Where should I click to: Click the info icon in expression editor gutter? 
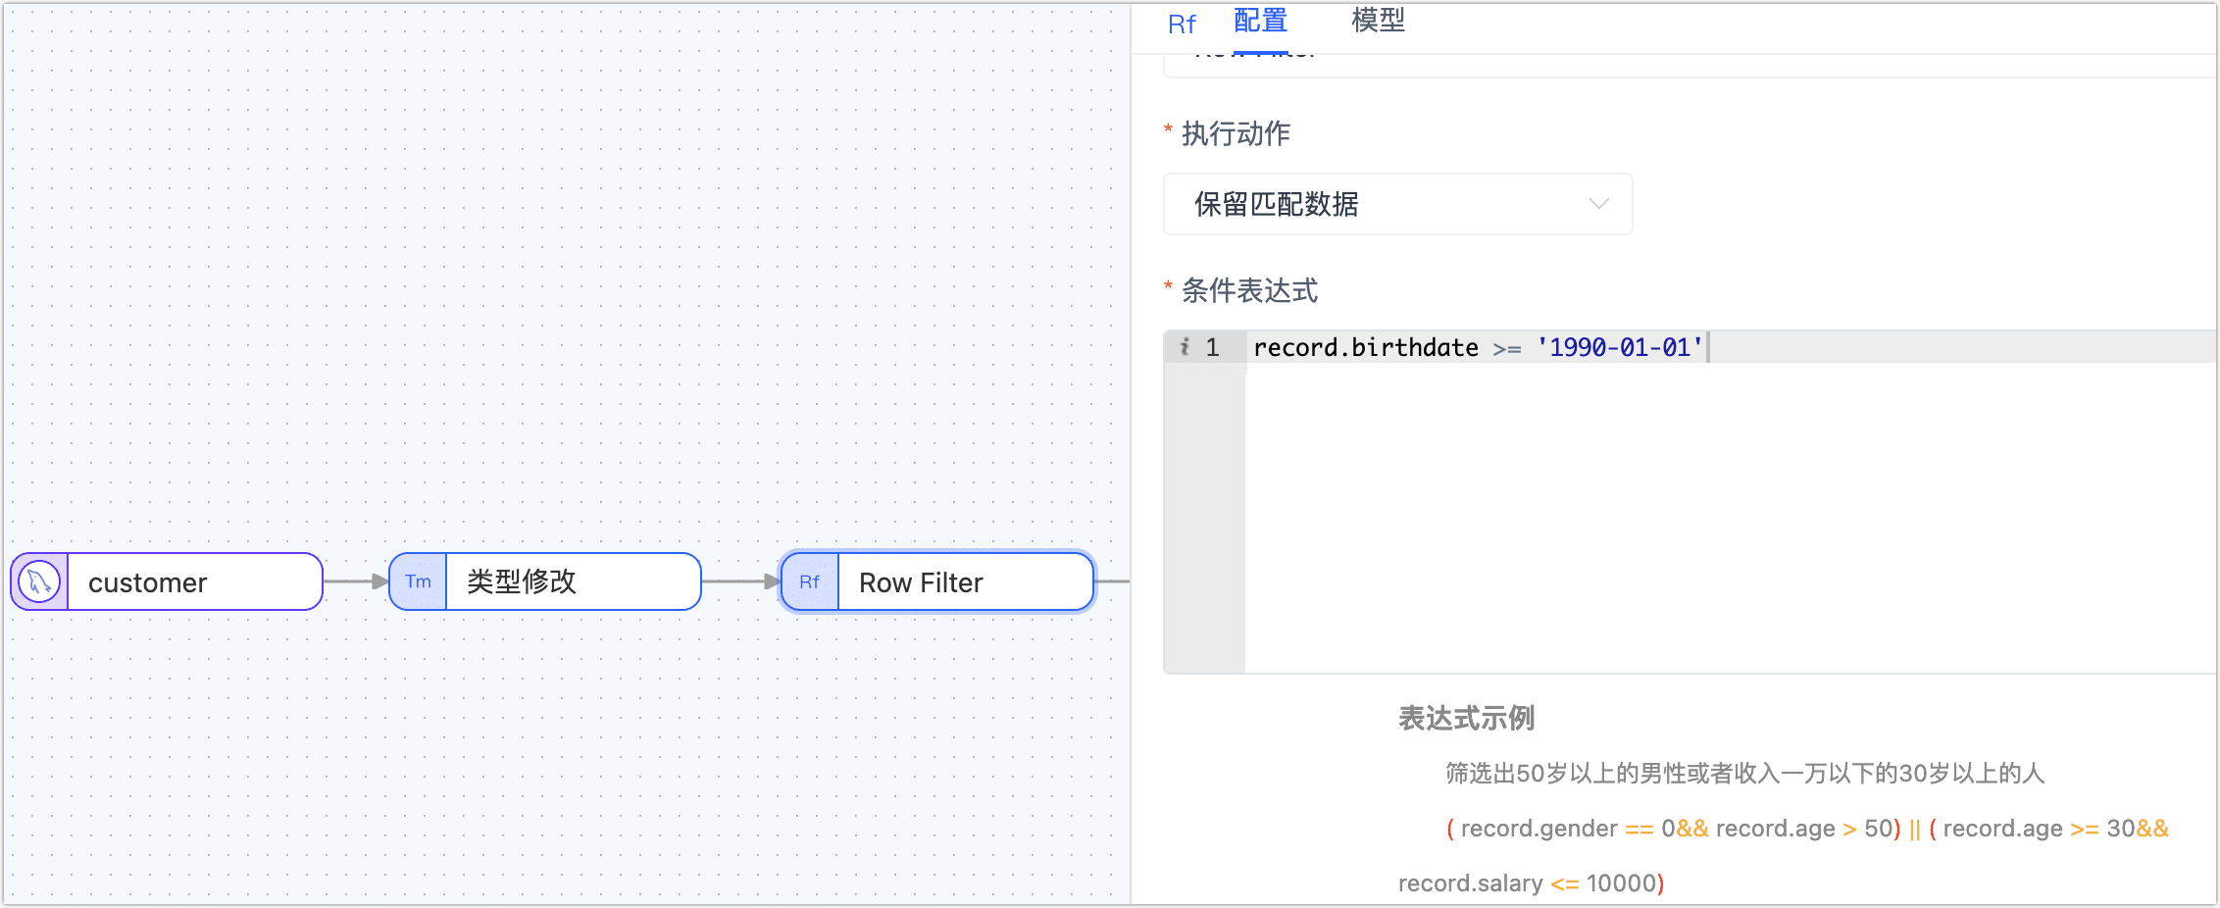point(1186,346)
